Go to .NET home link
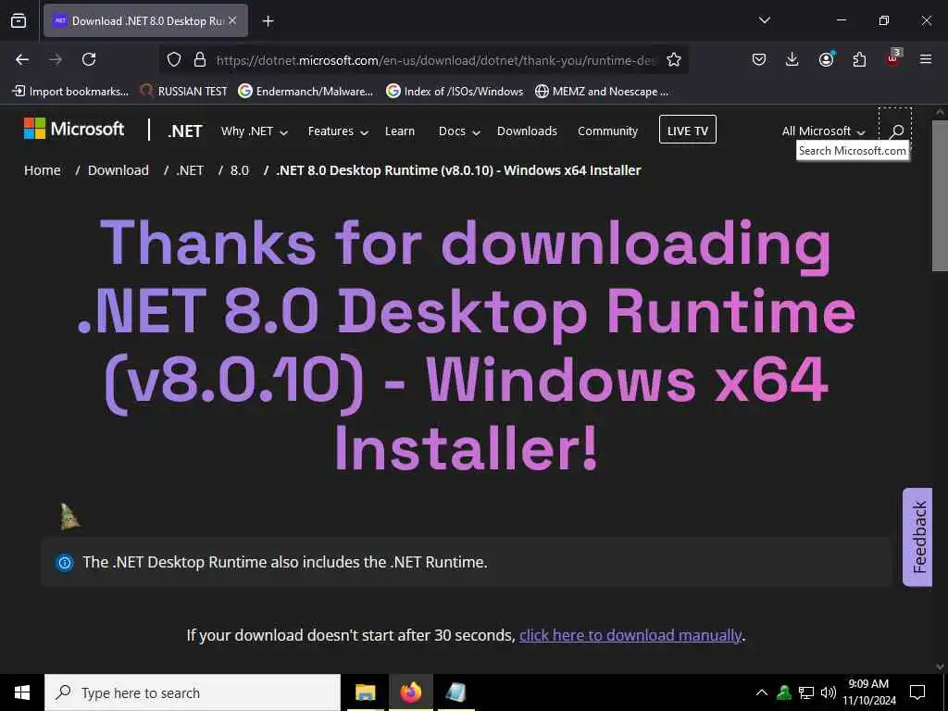Image resolution: width=948 pixels, height=711 pixels. tap(185, 131)
